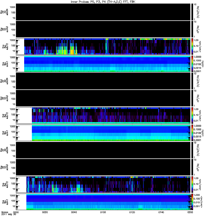Click the 'hhmm' axis unit label
This screenshot has height=220, width=206.
5,212
